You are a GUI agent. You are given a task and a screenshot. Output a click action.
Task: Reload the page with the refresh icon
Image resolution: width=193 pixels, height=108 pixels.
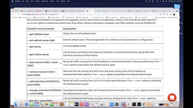pyautogui.click(x=19, y=14)
